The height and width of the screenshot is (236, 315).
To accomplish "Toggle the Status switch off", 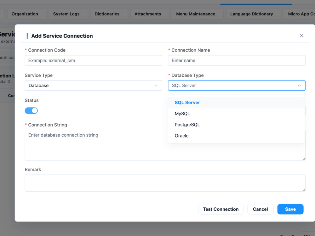I will point(31,110).
